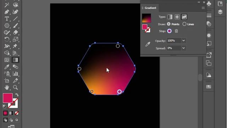The image size is (227, 128).
Task: Select the Rotate tool
Action: pyautogui.click(x=7, y=39)
